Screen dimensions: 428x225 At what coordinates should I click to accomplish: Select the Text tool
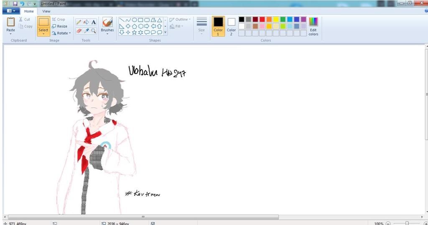click(94, 22)
